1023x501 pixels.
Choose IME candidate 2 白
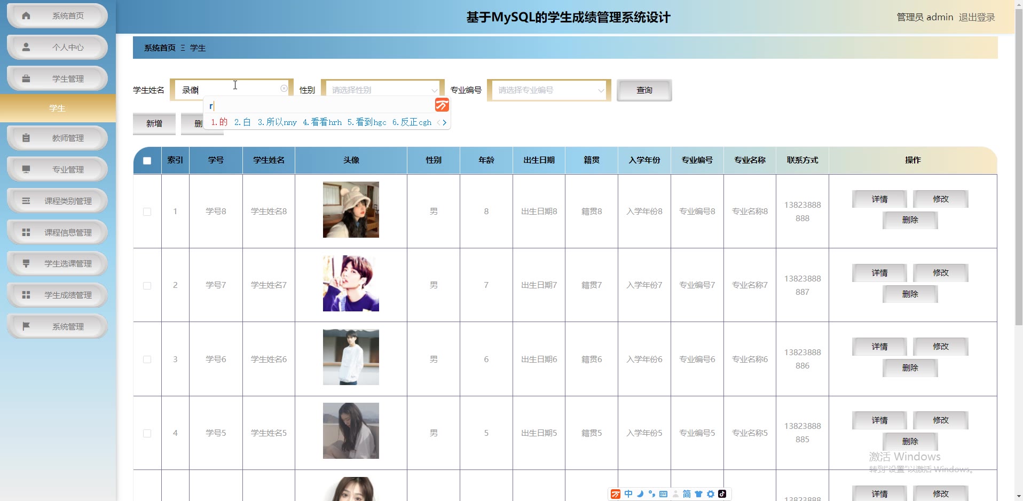point(243,122)
